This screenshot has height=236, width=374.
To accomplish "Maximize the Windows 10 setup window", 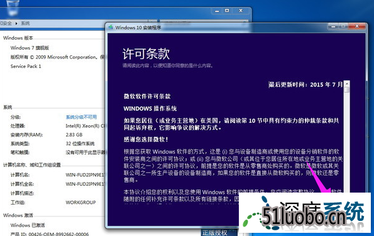I will click(x=343, y=26).
